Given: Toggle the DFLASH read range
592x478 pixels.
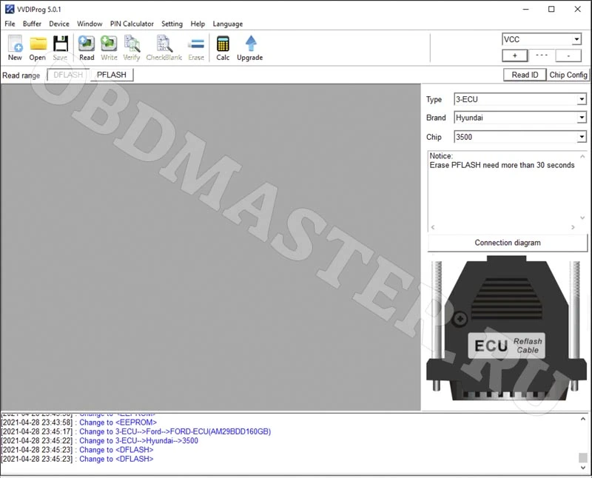Looking at the screenshot, I should point(68,75).
